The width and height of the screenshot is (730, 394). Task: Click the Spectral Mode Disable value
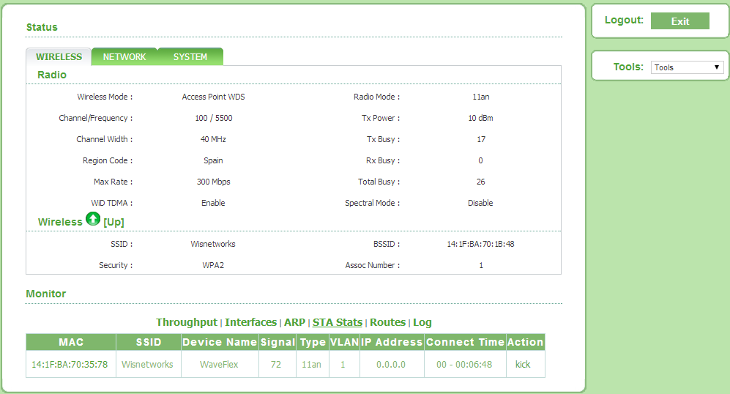click(x=480, y=203)
